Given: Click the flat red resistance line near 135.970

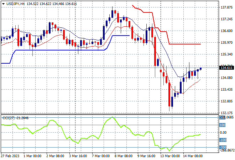Looking at the screenshot, I should [185, 44].
